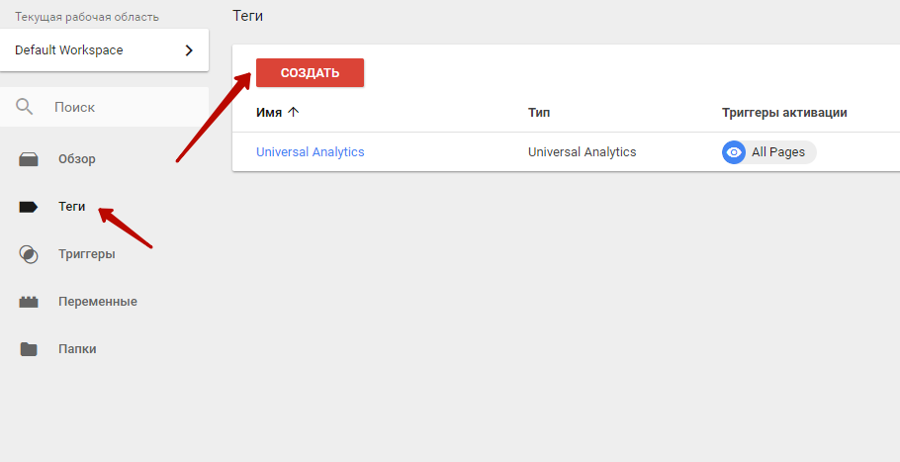Screen dimensions: 900x462
Task: Open the Default Workspace selector
Action: pos(105,50)
